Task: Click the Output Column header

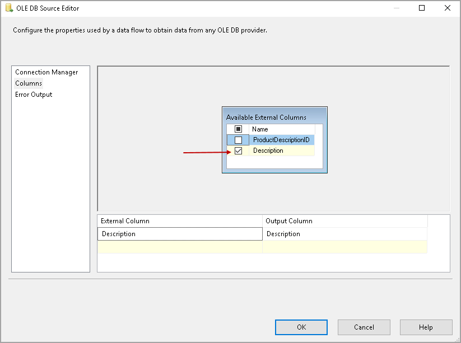Action: pyautogui.click(x=344, y=221)
